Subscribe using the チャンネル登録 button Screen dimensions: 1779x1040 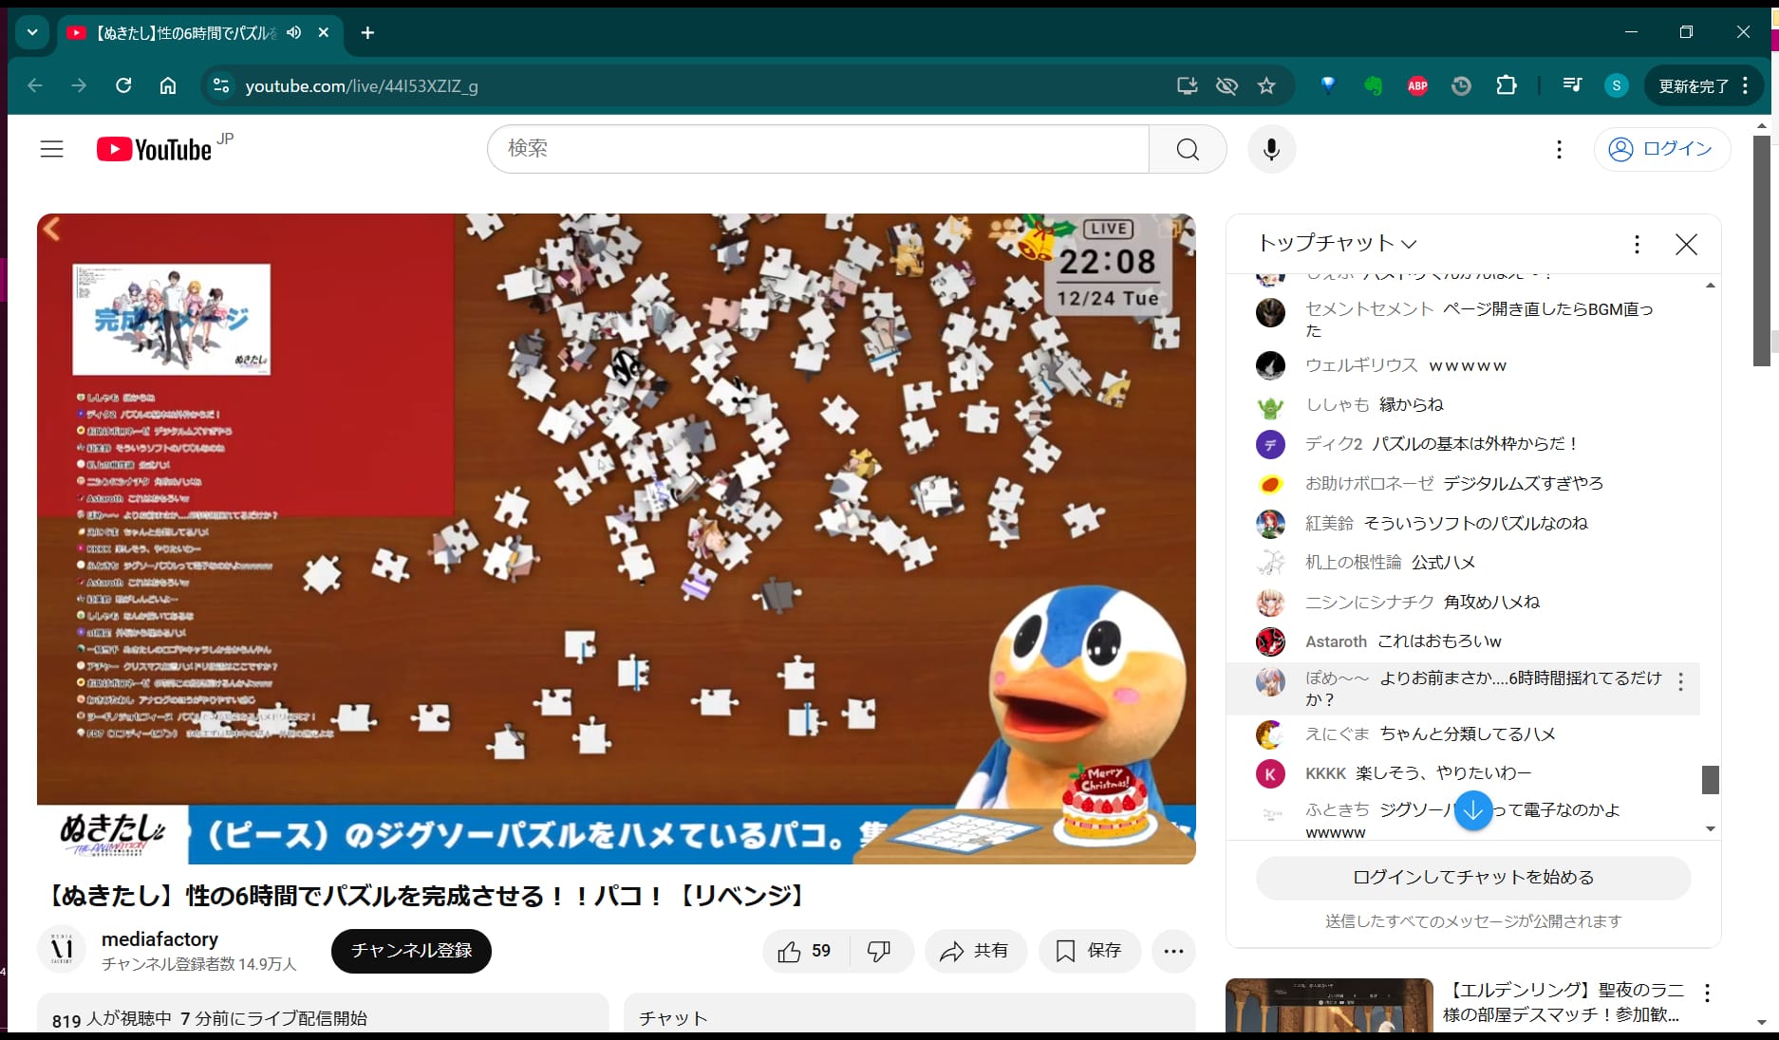click(x=411, y=951)
